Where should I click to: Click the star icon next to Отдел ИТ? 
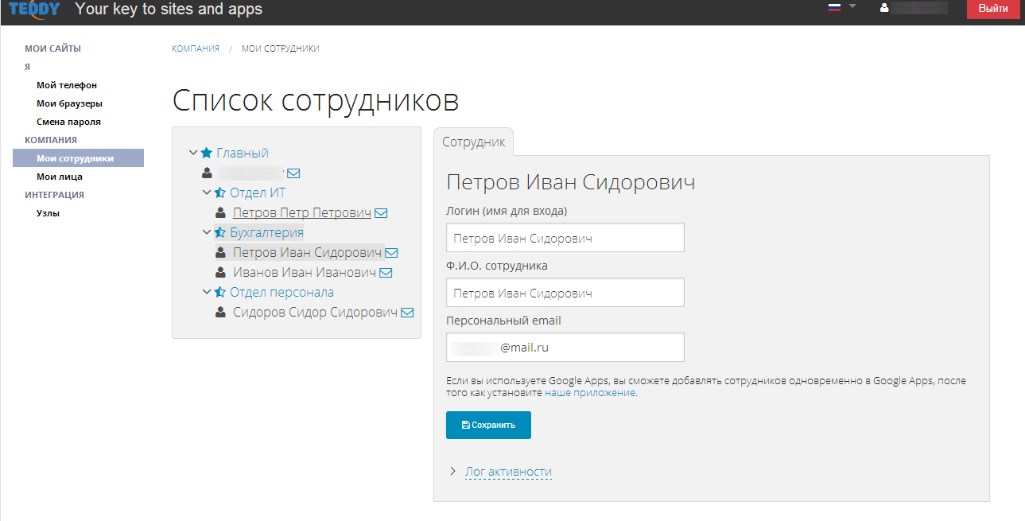[220, 192]
